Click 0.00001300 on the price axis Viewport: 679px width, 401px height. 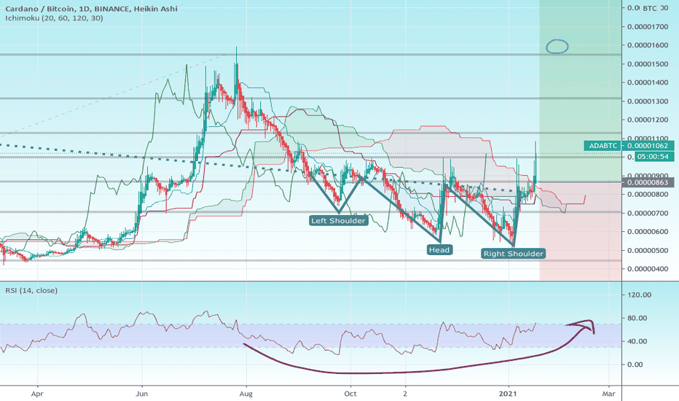pyautogui.click(x=648, y=101)
